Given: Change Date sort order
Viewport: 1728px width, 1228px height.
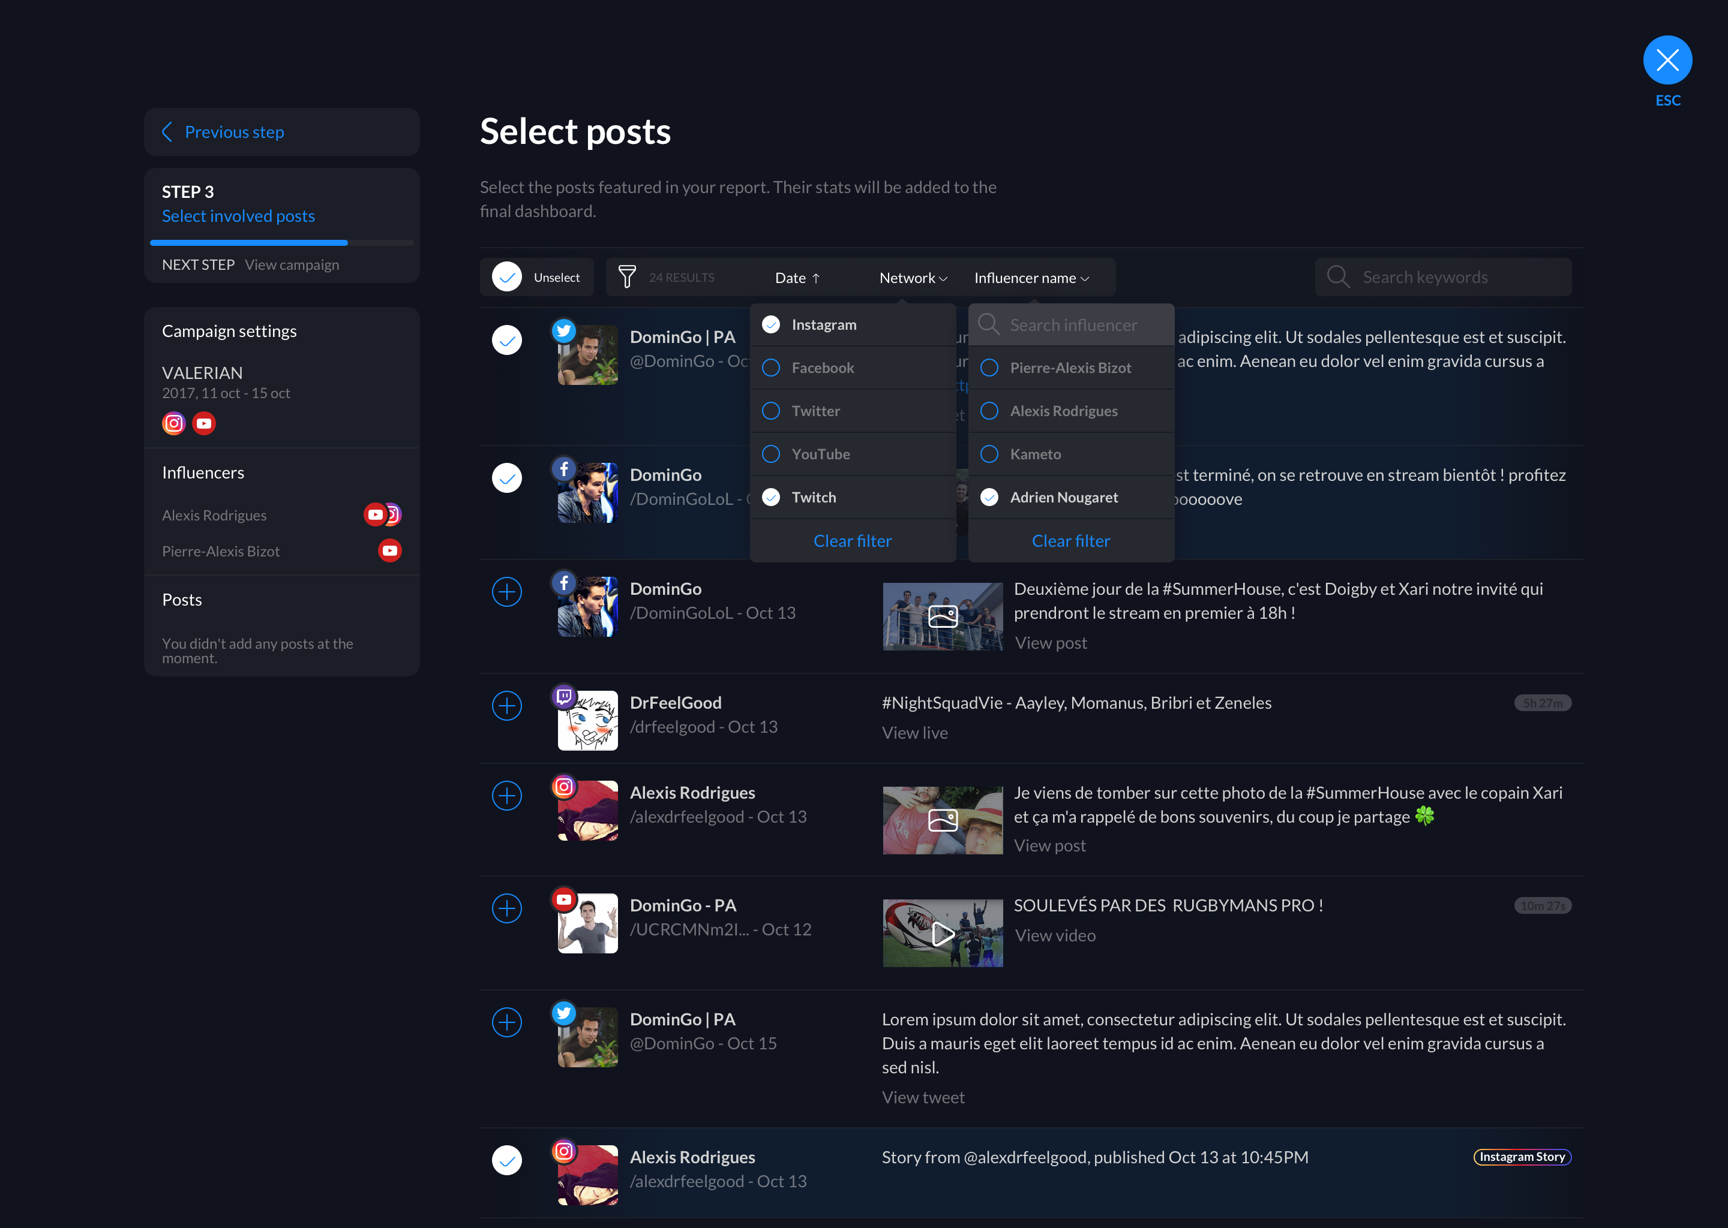Looking at the screenshot, I should click(x=797, y=278).
